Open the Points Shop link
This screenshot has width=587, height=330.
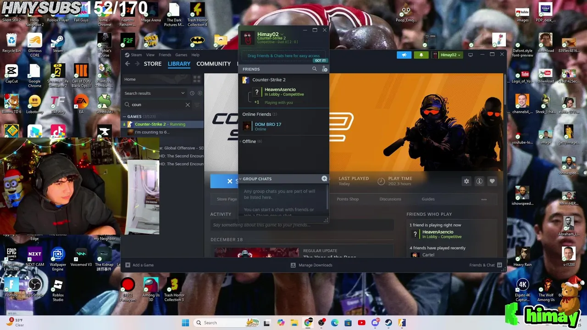[x=348, y=199]
